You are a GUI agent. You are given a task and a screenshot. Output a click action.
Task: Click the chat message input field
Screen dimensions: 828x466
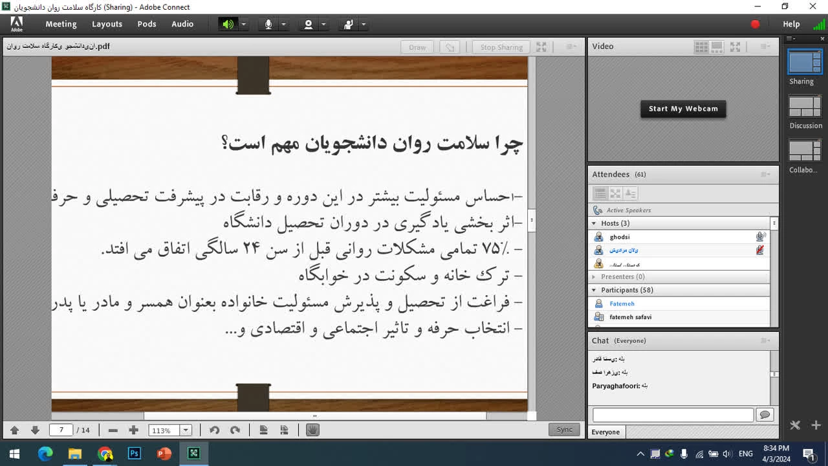pos(673,415)
